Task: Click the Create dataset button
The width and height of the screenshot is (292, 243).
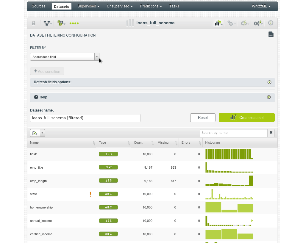Action: [x=246, y=117]
